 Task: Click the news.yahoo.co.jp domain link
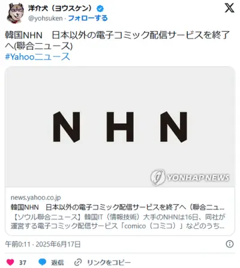pyautogui.click(x=35, y=198)
